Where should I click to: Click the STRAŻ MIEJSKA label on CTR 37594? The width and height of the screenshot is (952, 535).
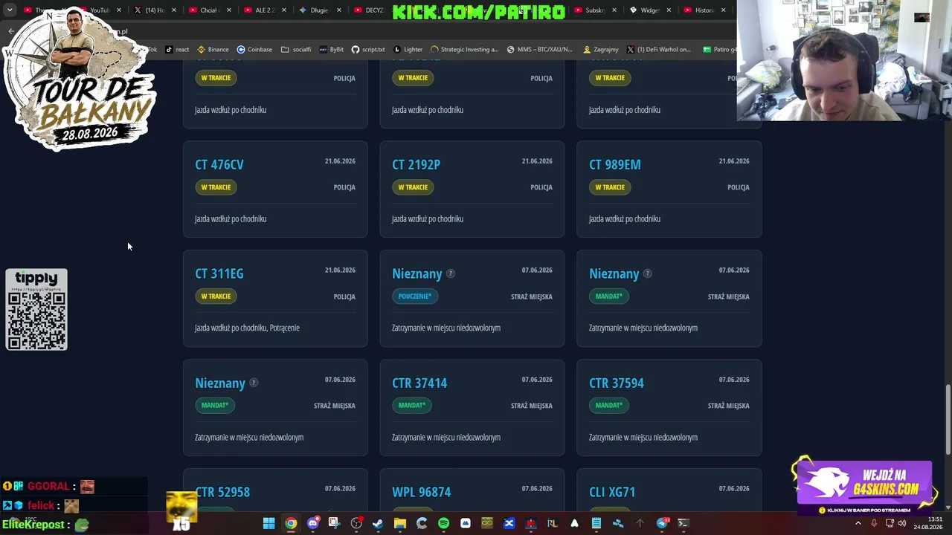click(x=729, y=406)
